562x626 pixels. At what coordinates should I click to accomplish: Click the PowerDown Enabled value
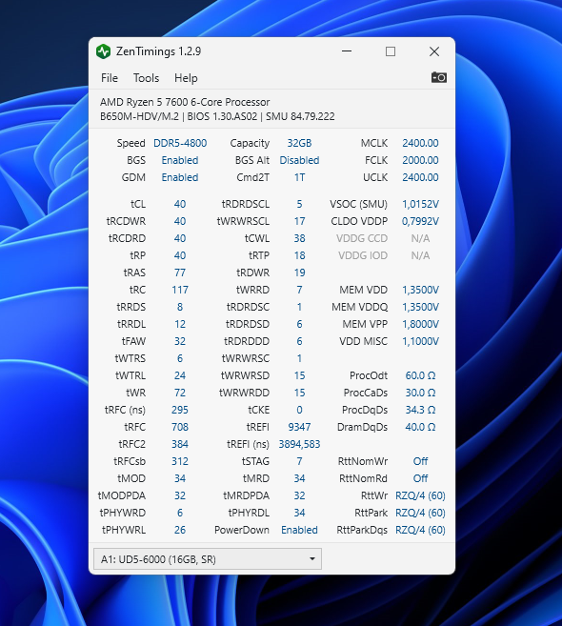point(299,530)
